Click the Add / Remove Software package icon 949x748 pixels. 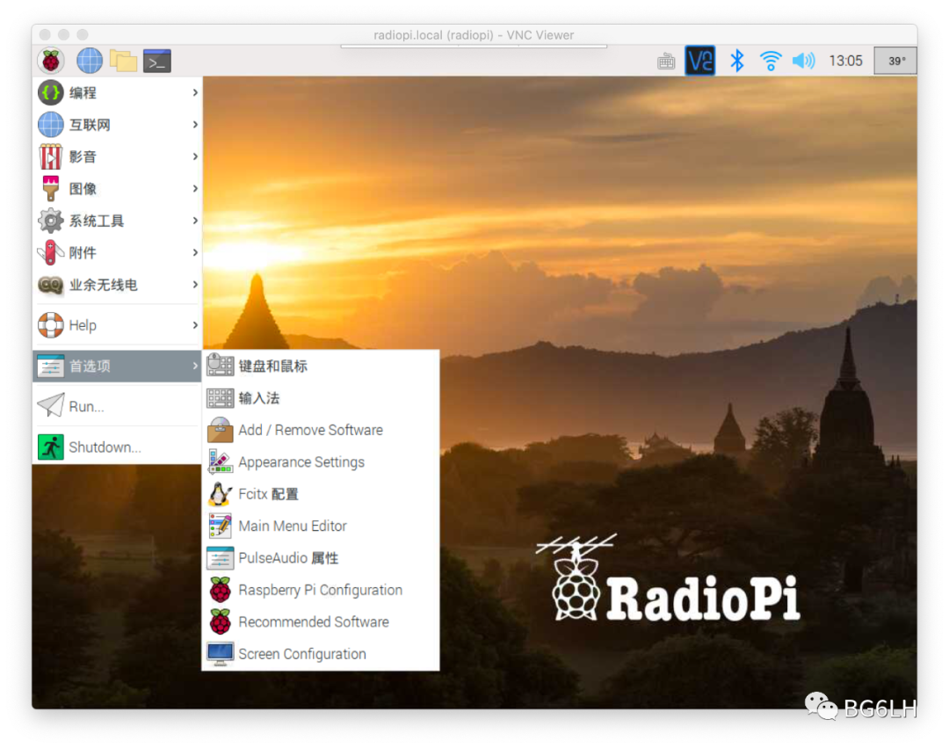pos(221,430)
